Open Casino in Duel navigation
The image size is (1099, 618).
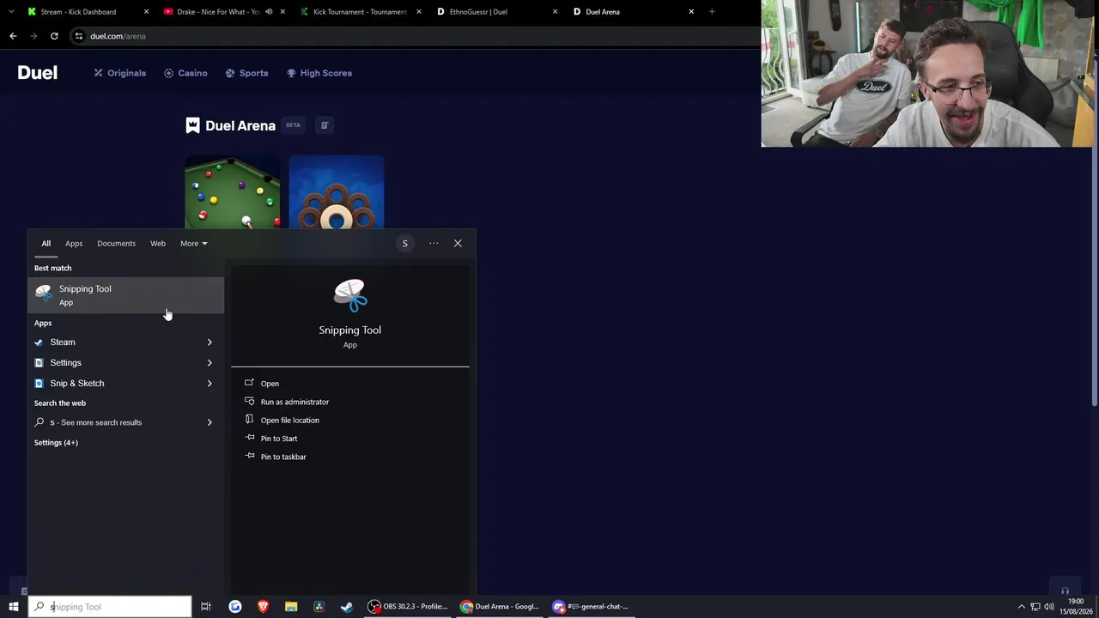[185, 73]
